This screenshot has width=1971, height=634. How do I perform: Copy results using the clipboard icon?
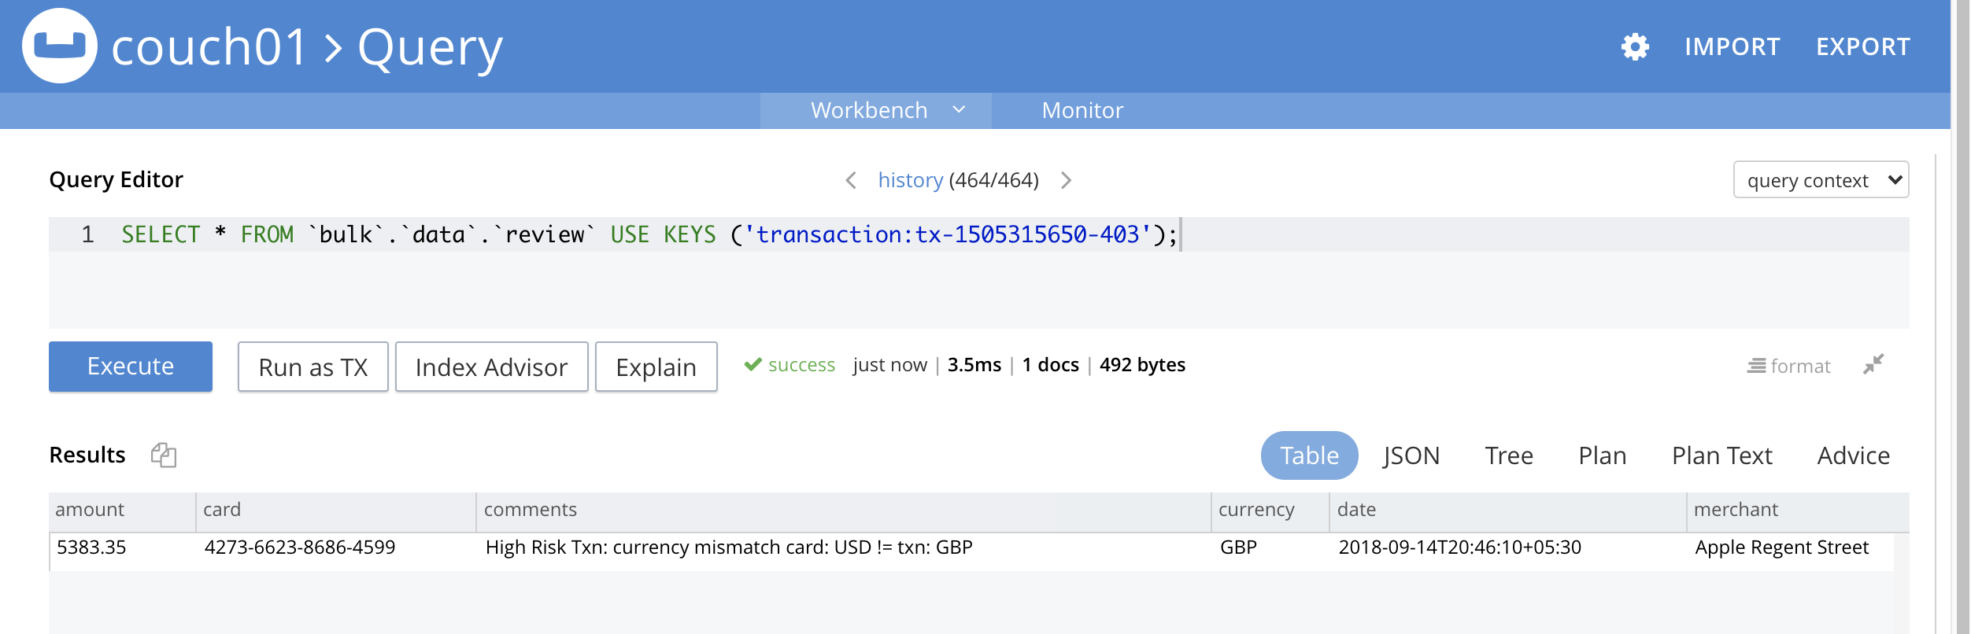pyautogui.click(x=164, y=455)
